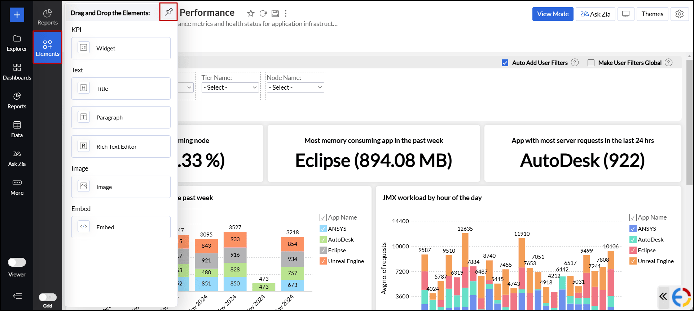Click the presentation monitor icon

coord(626,14)
